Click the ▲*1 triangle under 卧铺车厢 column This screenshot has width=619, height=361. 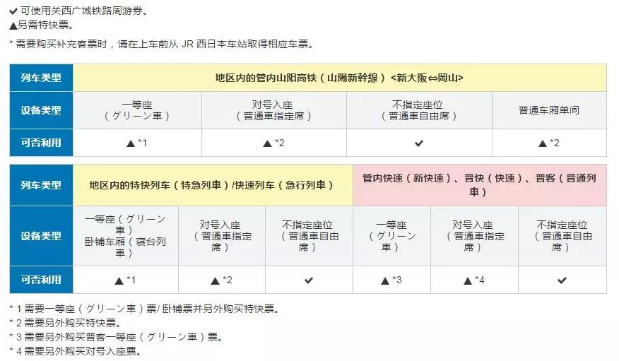coord(119,281)
